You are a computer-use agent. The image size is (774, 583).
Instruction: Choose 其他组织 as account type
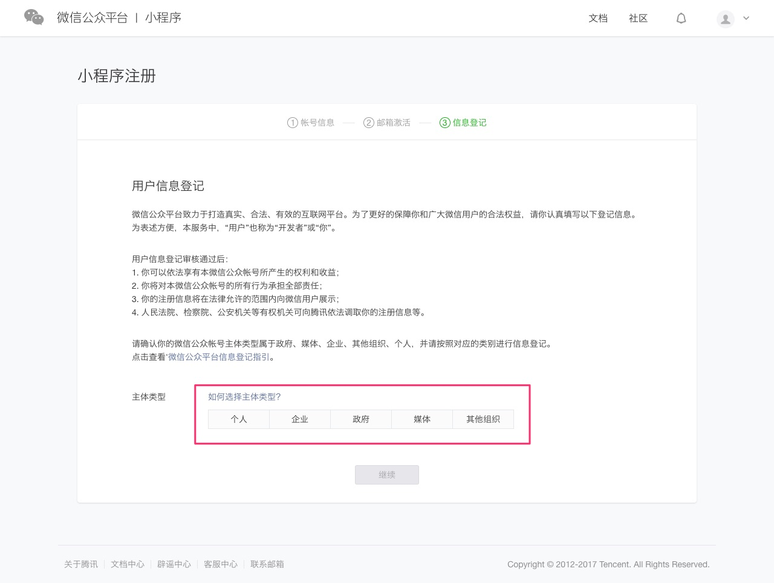point(483,419)
